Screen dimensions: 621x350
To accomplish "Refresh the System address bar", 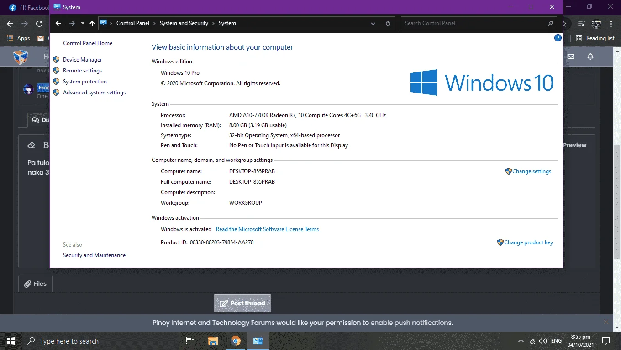I will point(388,23).
